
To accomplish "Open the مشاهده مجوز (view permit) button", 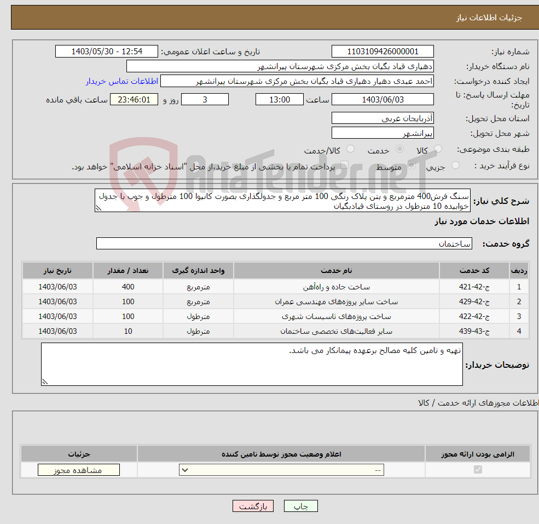I will 78,470.
